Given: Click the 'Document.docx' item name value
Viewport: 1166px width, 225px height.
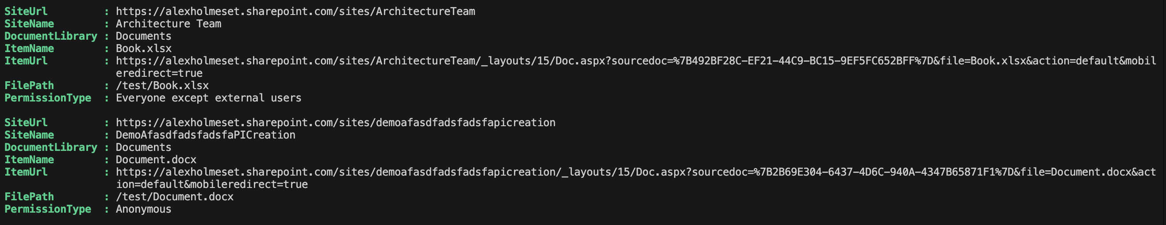Looking at the screenshot, I should coord(156,160).
